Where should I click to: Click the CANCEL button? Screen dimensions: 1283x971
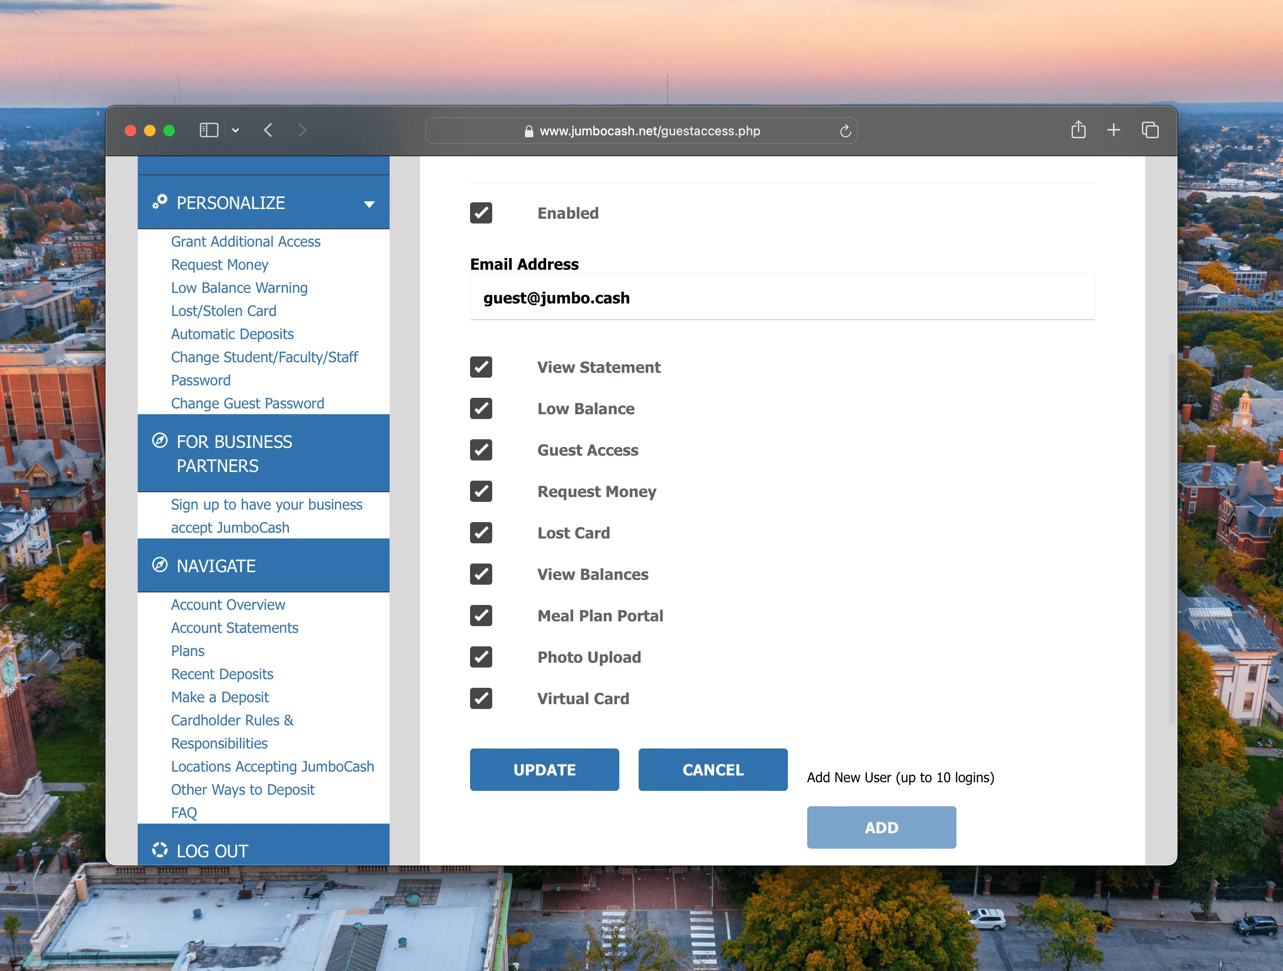pos(713,770)
